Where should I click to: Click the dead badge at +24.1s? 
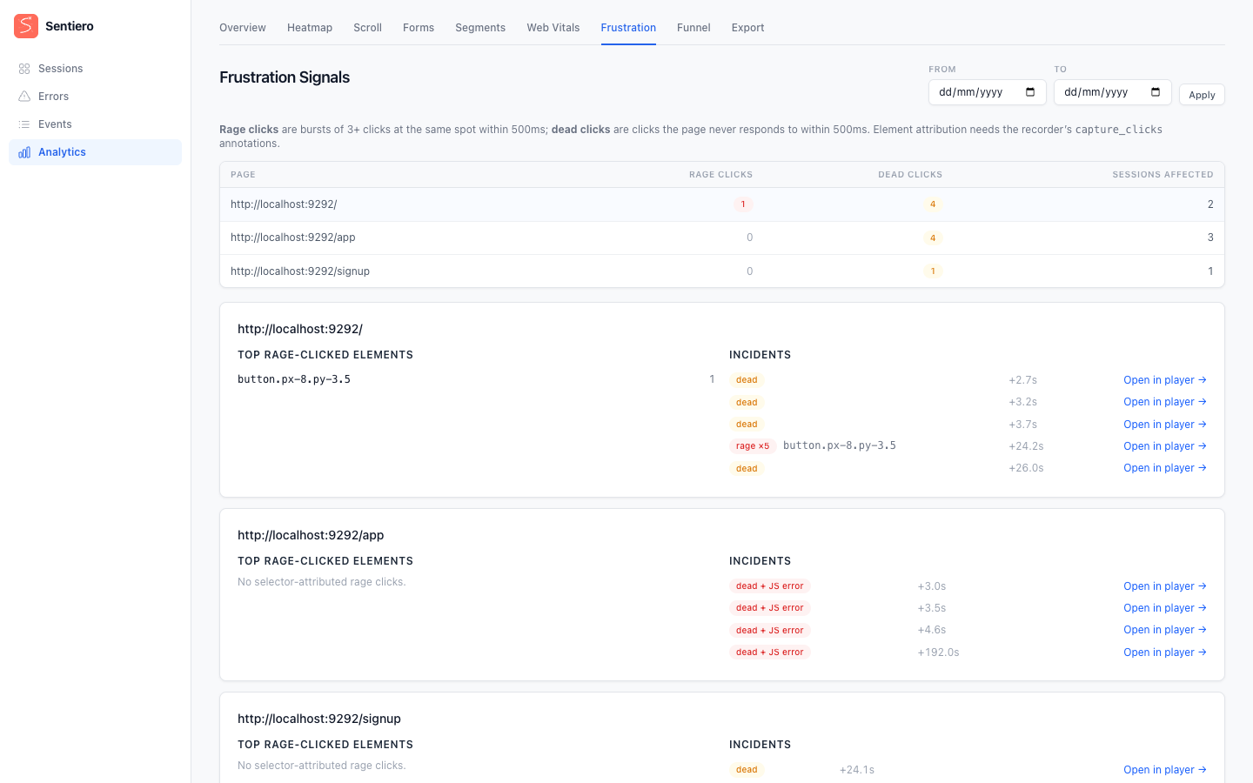(x=747, y=770)
